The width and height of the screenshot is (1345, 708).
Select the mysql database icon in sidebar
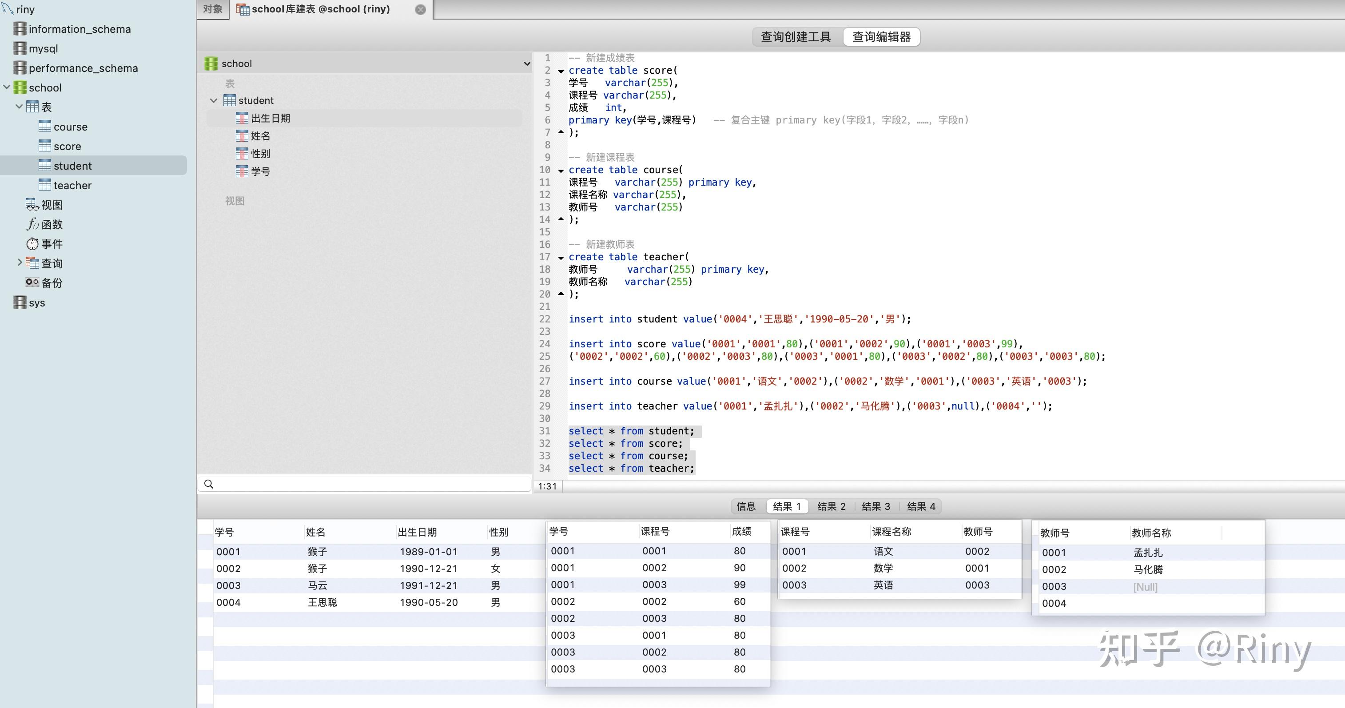coord(21,48)
